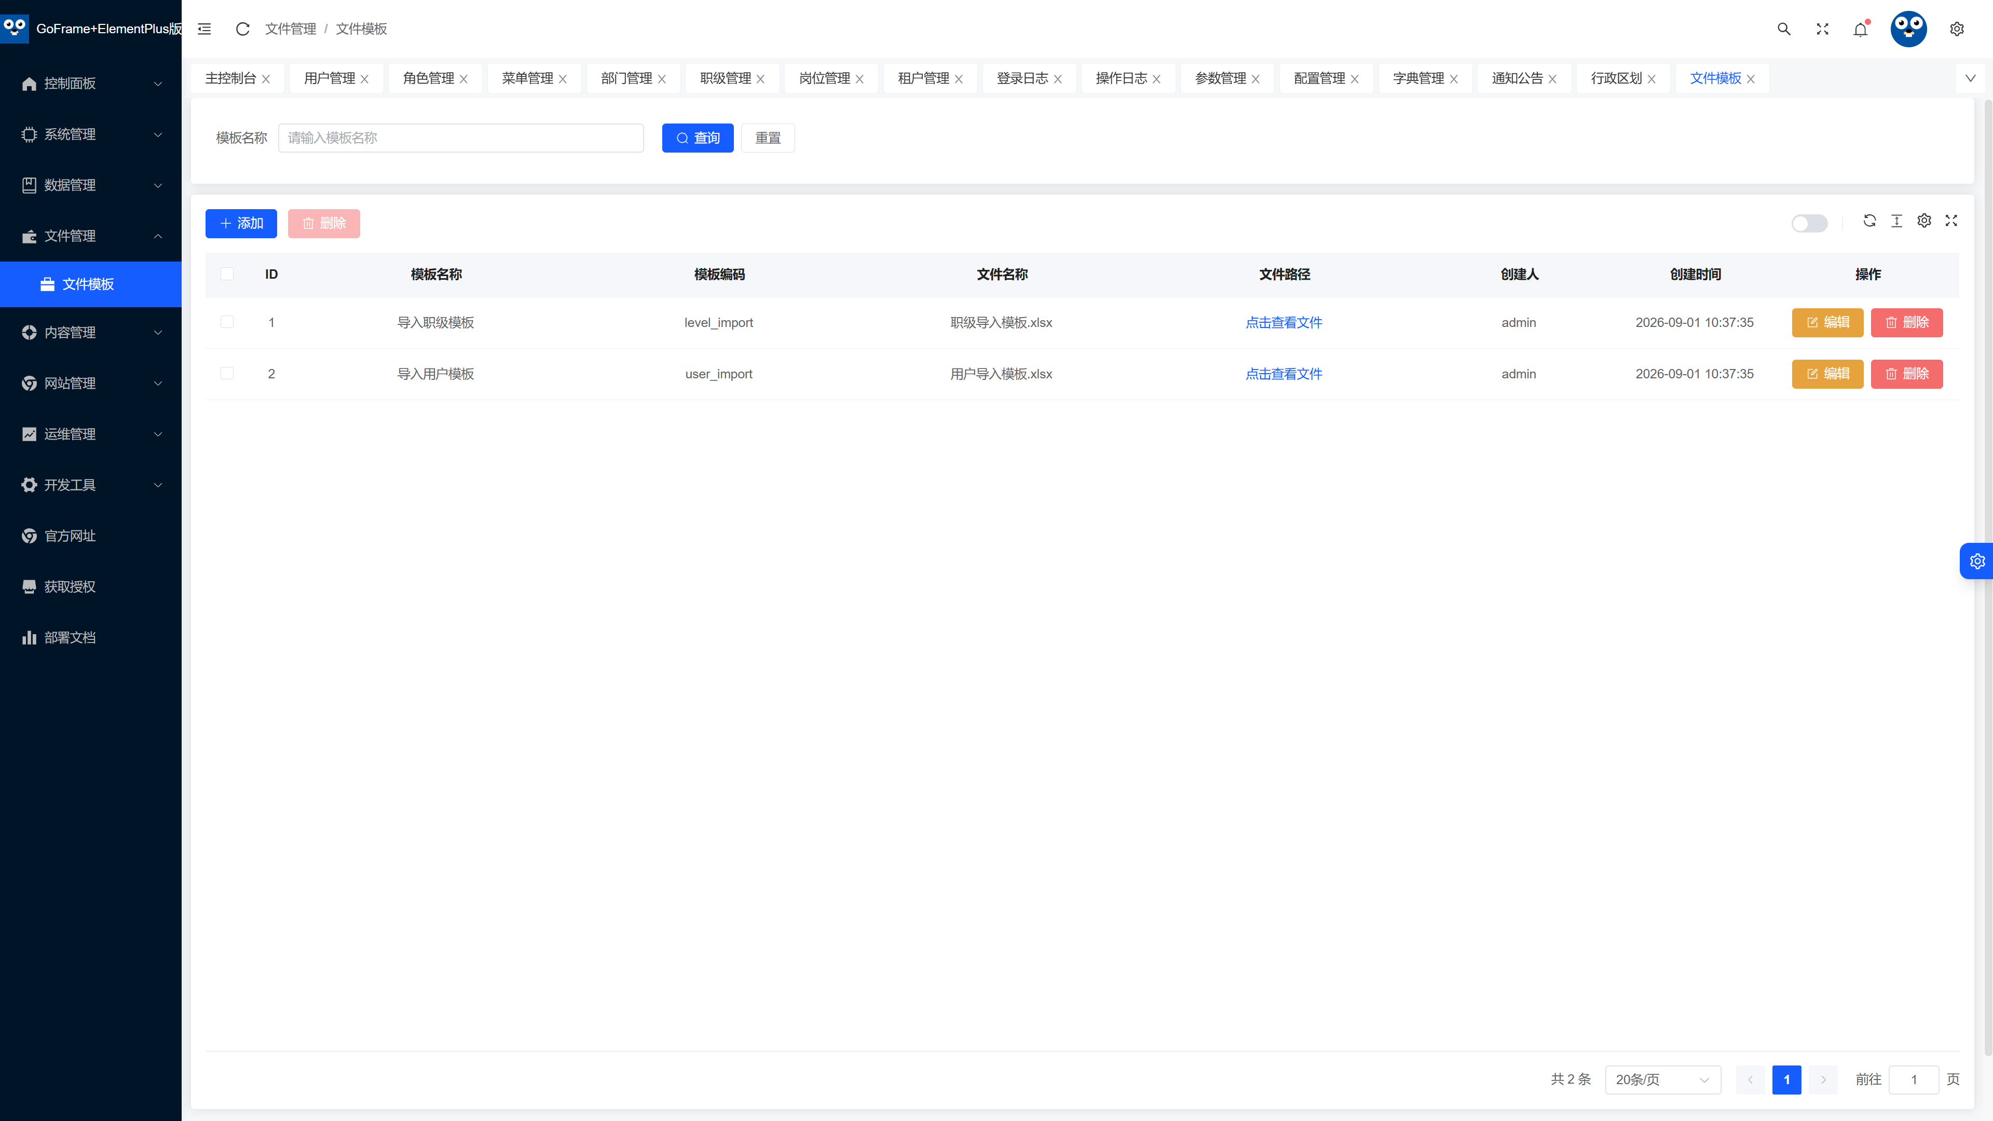Image resolution: width=1993 pixels, height=1121 pixels.
Task: Toggle fullscreen mode icon in the header
Action: (1823, 29)
